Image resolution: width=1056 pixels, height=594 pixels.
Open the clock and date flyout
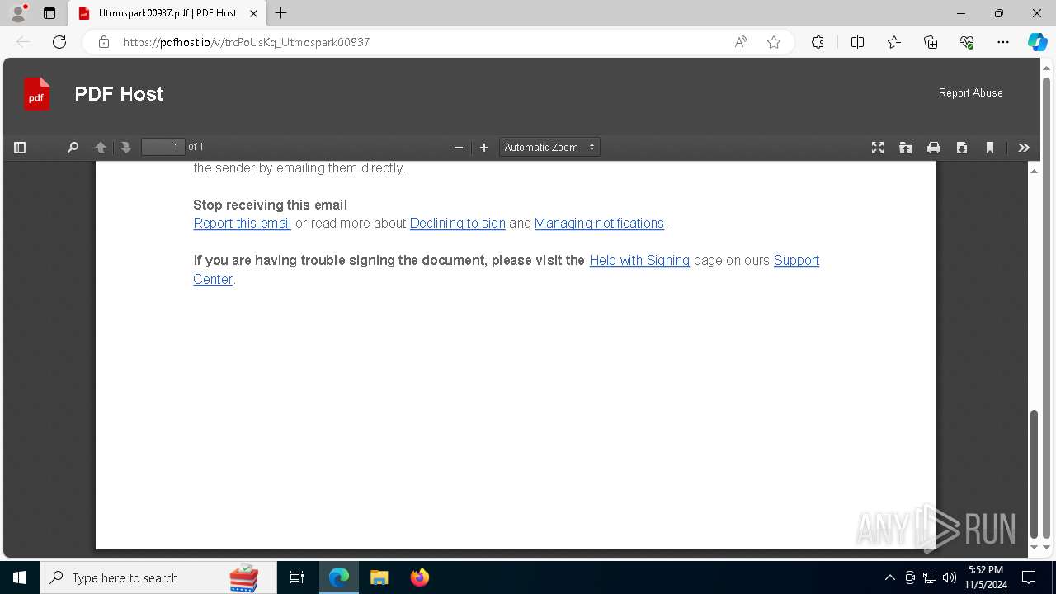click(986, 577)
